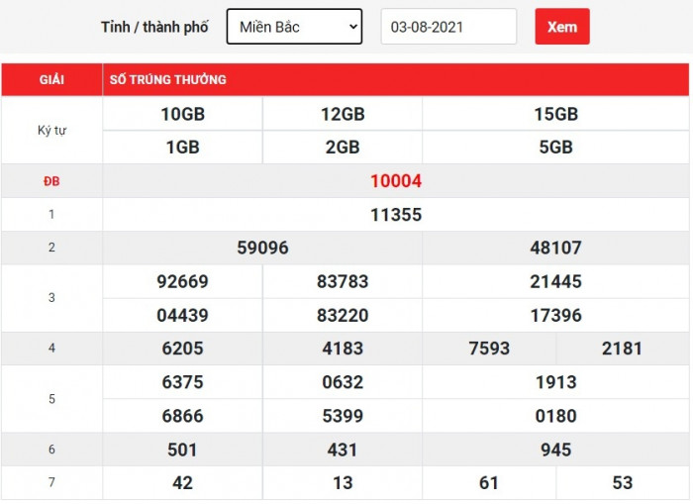Click third prize number 83783
The width and height of the screenshot is (693, 504).
[x=343, y=281]
